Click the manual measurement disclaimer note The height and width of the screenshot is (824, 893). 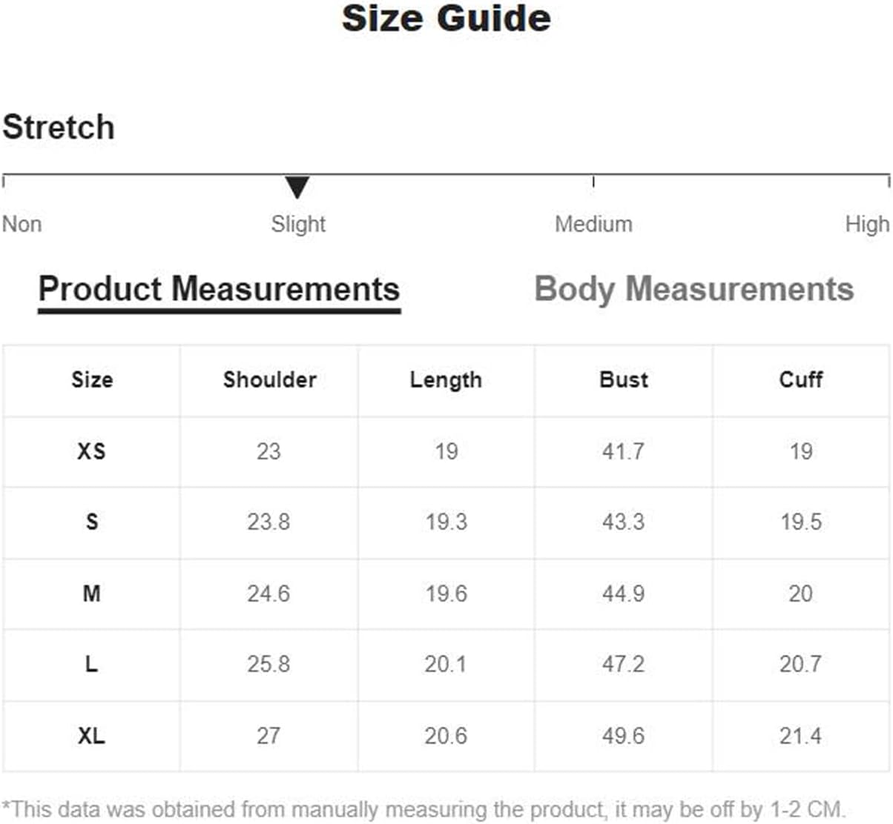coord(424,808)
